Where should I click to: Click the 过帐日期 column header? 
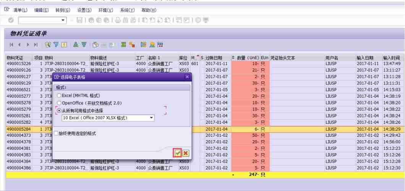(x=218, y=58)
